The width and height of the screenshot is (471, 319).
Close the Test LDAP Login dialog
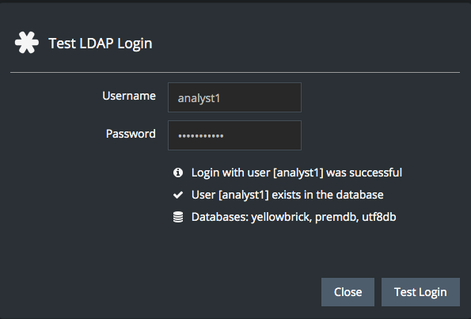(348, 292)
